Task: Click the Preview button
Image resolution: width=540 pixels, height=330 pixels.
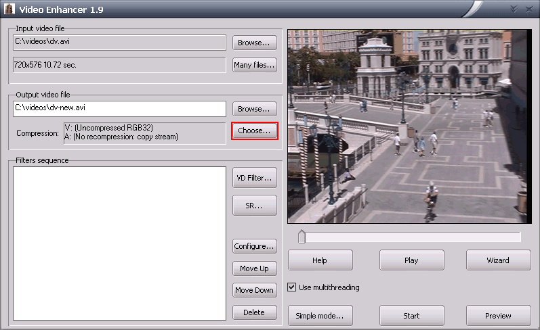Action: [x=498, y=316]
